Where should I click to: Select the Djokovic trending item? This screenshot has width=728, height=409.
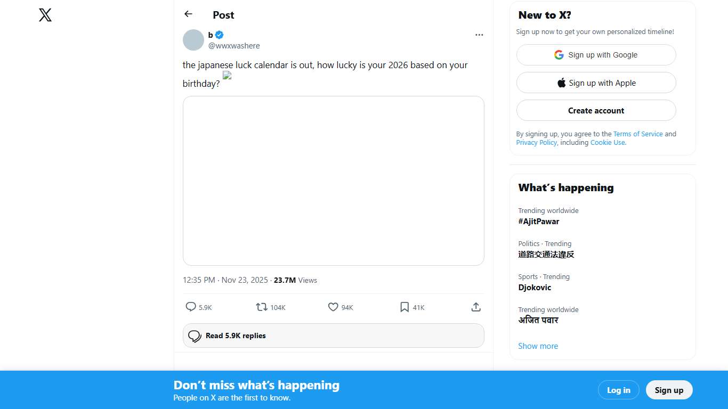click(535, 288)
